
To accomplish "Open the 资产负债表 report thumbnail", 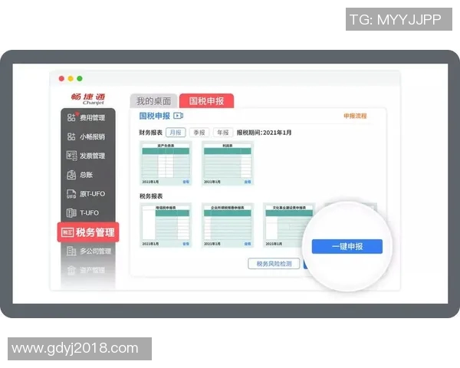I will click(x=166, y=163).
